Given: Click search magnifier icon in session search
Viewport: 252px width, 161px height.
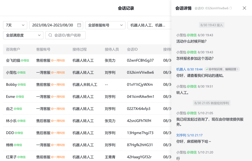Looking at the screenshot, I should (x=50, y=35).
